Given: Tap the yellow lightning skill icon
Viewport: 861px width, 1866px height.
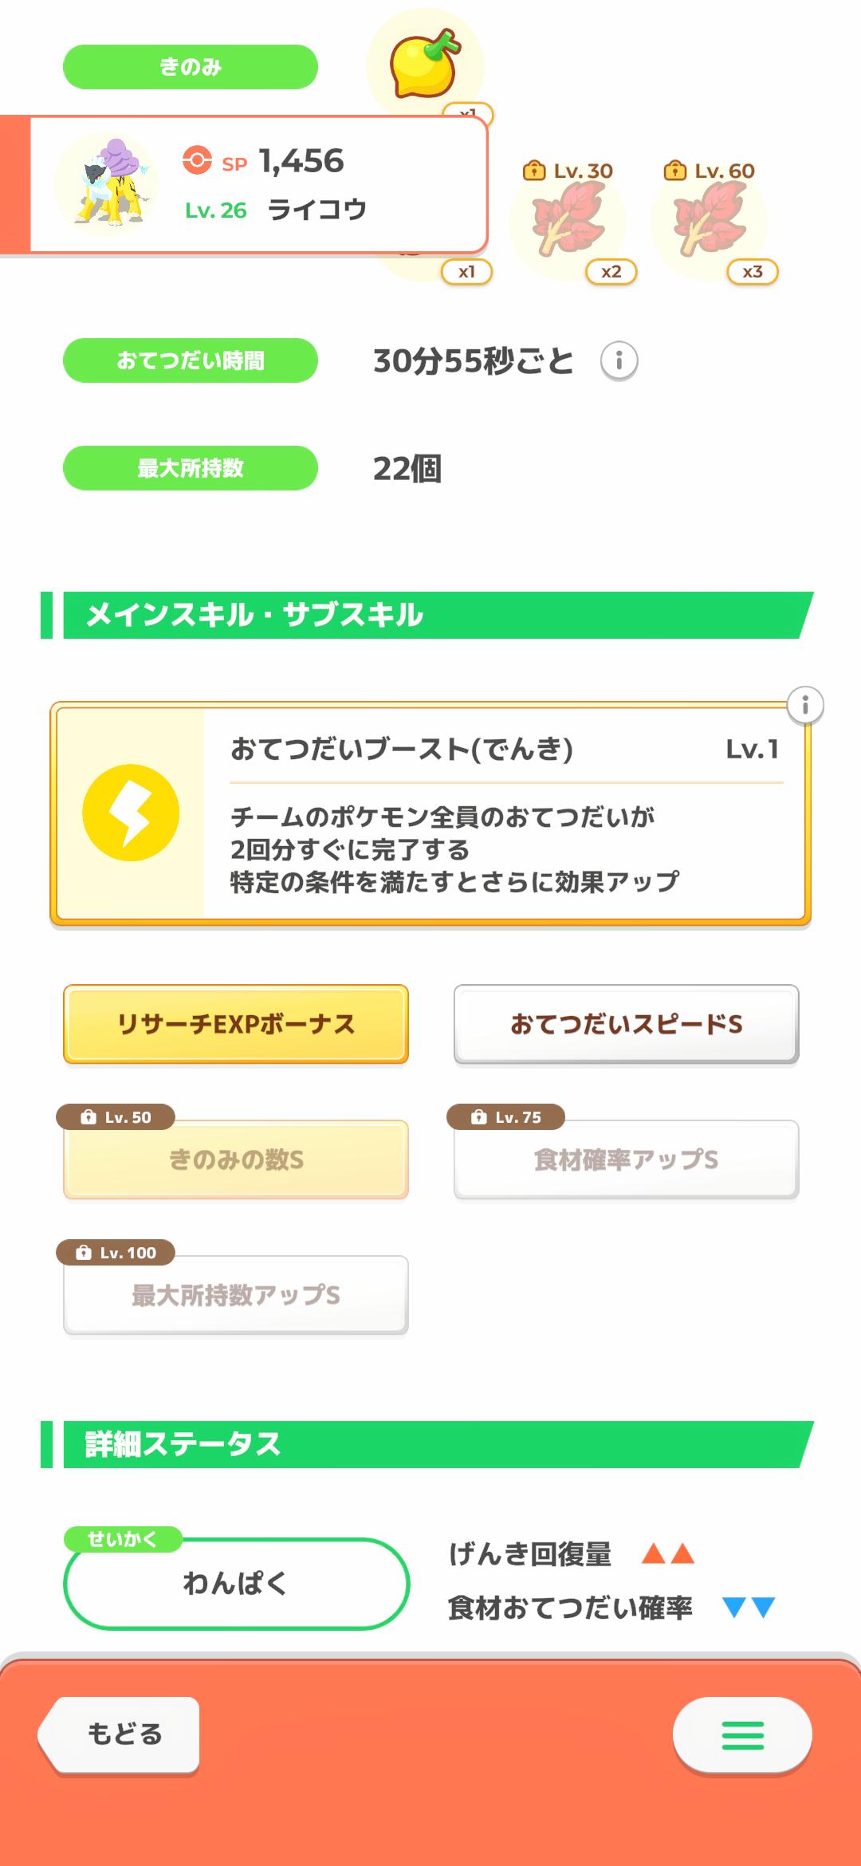Looking at the screenshot, I should pyautogui.click(x=131, y=813).
